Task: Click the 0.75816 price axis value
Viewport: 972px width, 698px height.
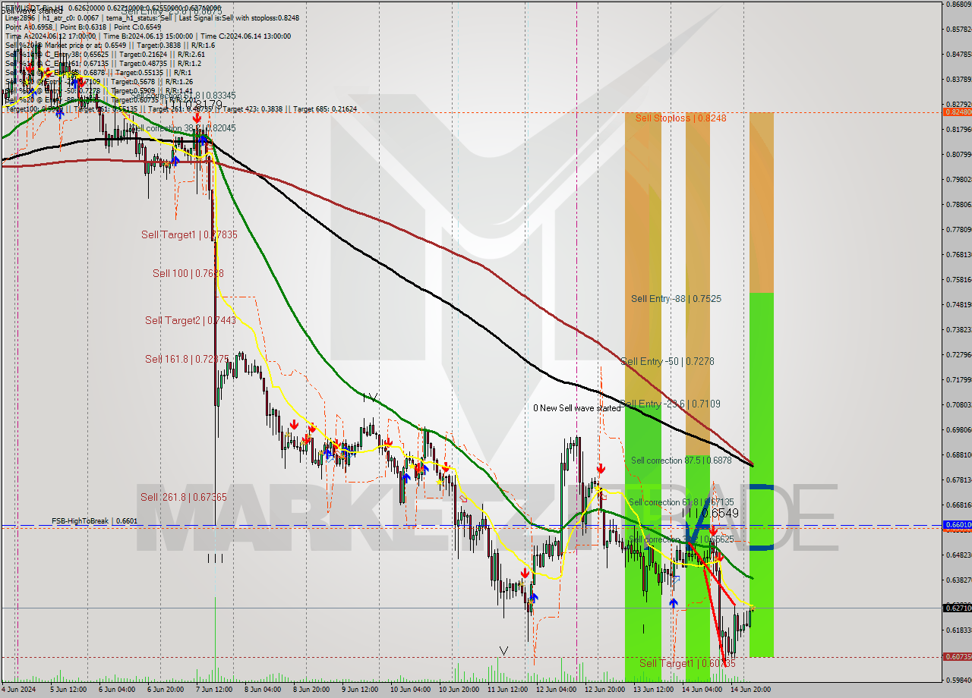Action: (958, 279)
